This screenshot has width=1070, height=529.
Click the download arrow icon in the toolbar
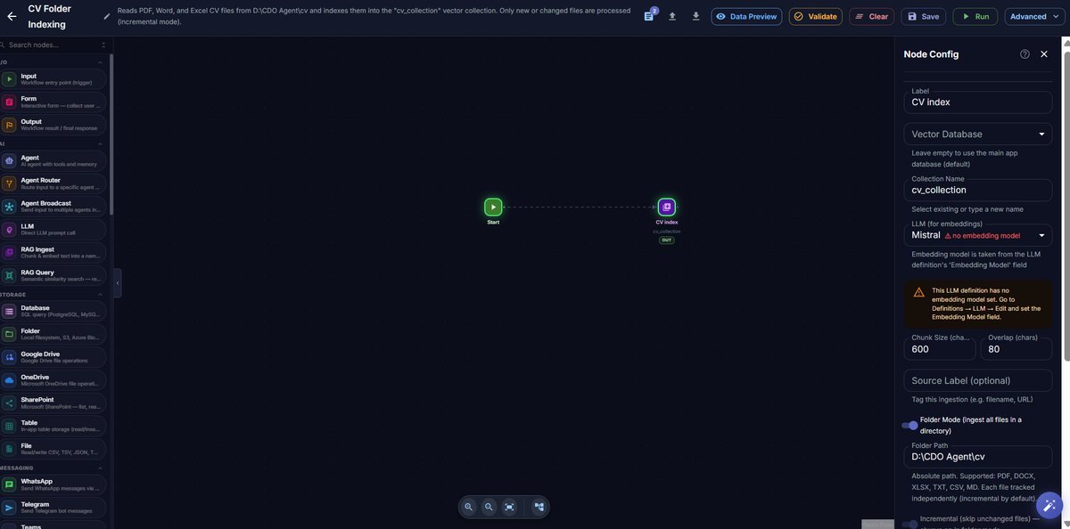click(x=695, y=16)
